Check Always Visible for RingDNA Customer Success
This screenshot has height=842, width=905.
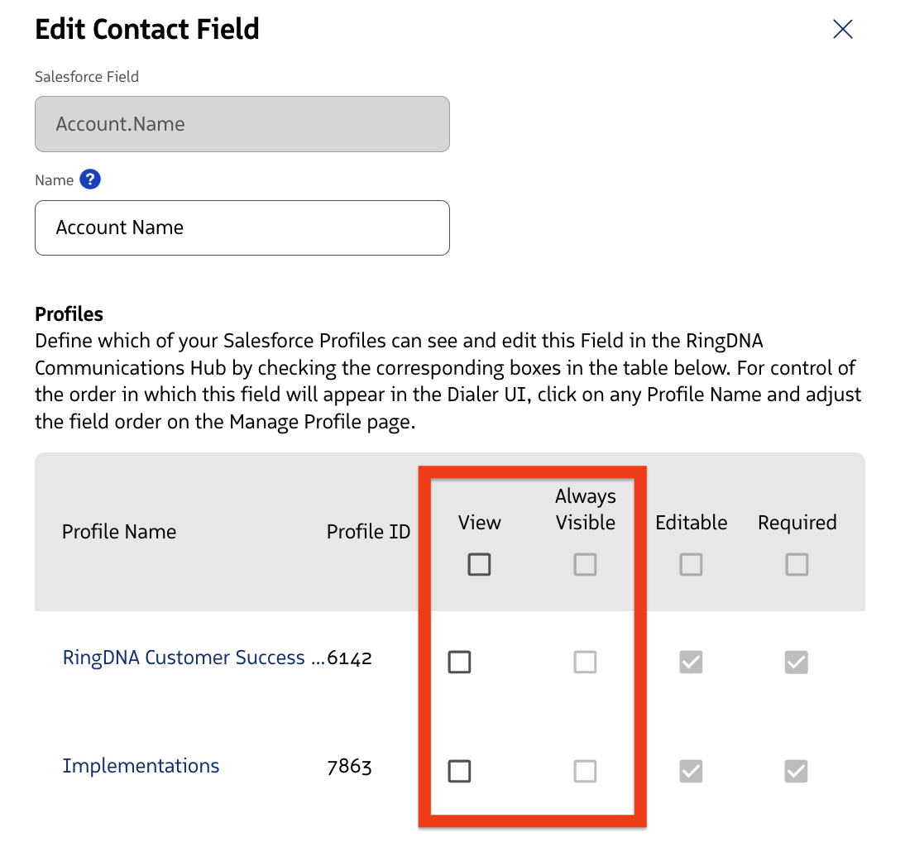(x=585, y=662)
